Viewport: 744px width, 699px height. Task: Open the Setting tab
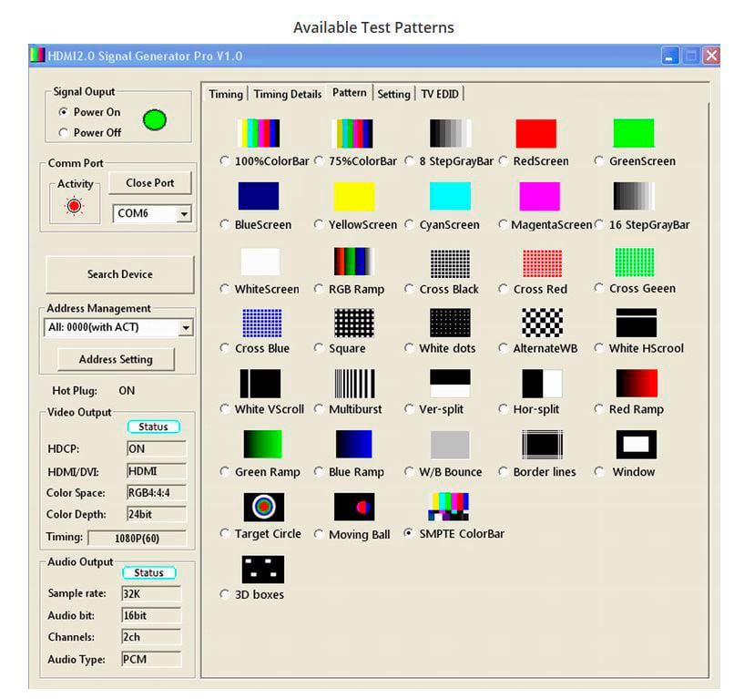click(393, 94)
